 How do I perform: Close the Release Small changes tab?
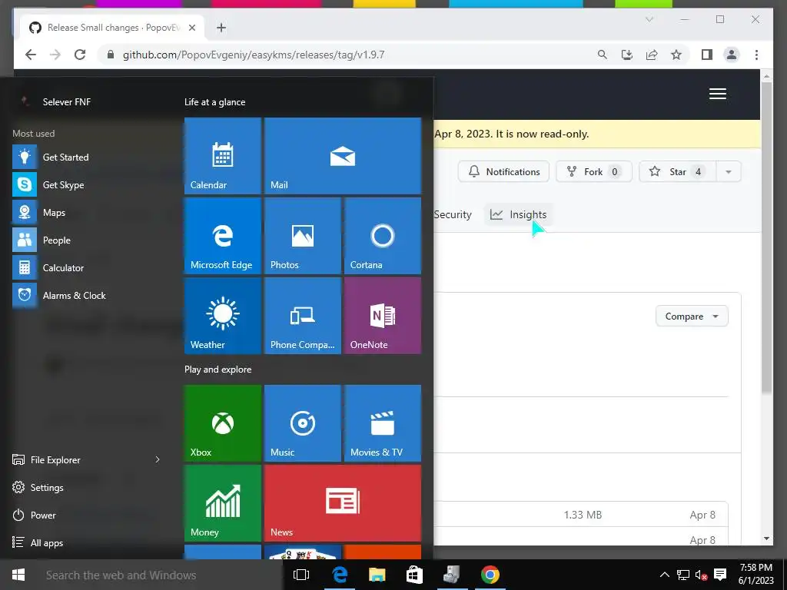[191, 28]
